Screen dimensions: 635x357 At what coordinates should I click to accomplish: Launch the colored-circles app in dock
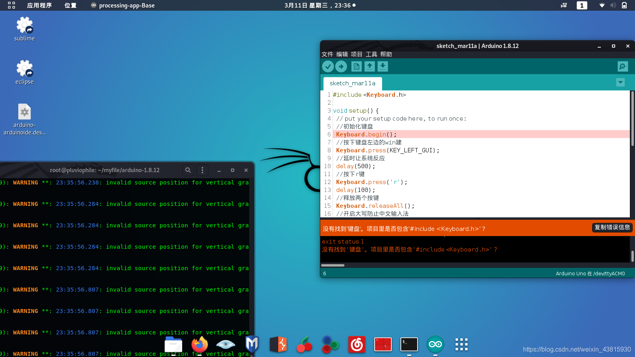click(x=330, y=344)
